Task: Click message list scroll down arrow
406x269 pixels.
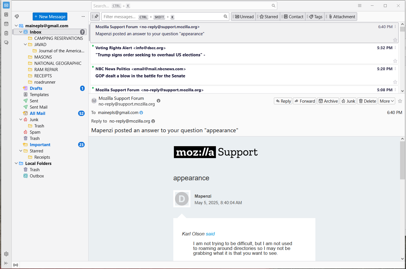Action: click(402, 91)
